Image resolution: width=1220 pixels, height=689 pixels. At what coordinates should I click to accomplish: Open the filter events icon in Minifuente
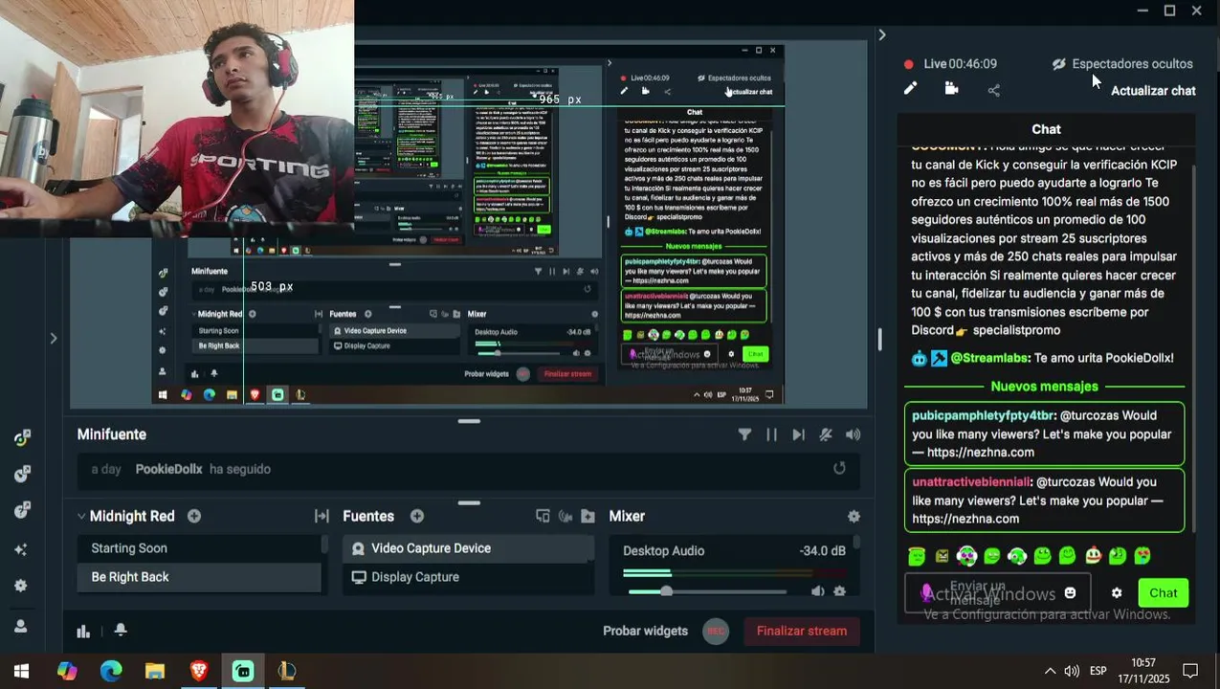(x=744, y=434)
